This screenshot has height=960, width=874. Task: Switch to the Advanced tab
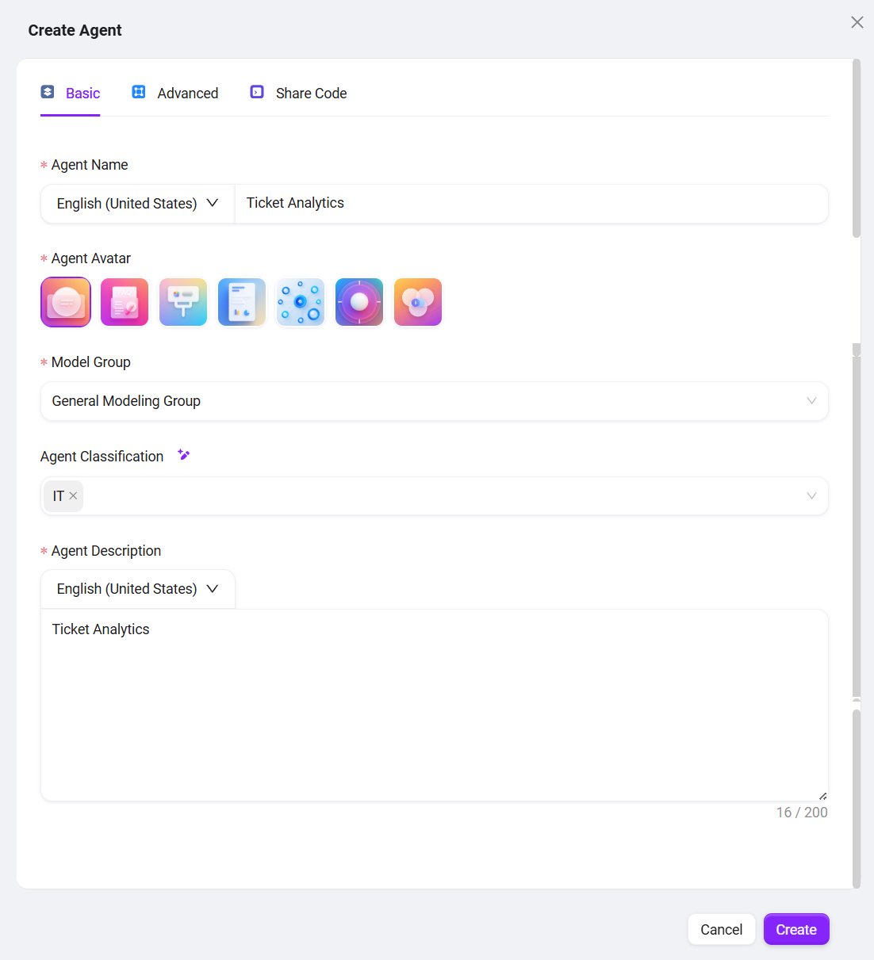(x=175, y=94)
